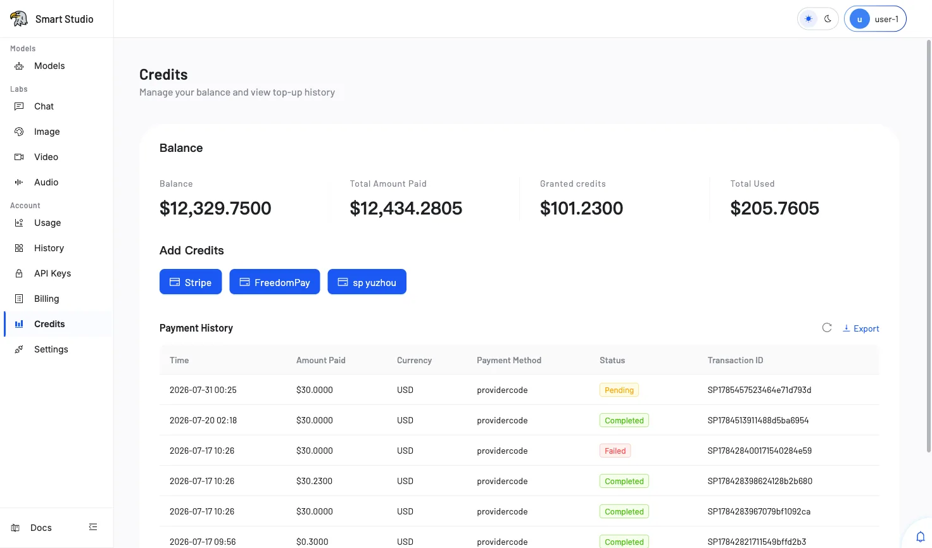Open Models via its robot icon
This screenshot has width=932, height=548.
[19, 66]
